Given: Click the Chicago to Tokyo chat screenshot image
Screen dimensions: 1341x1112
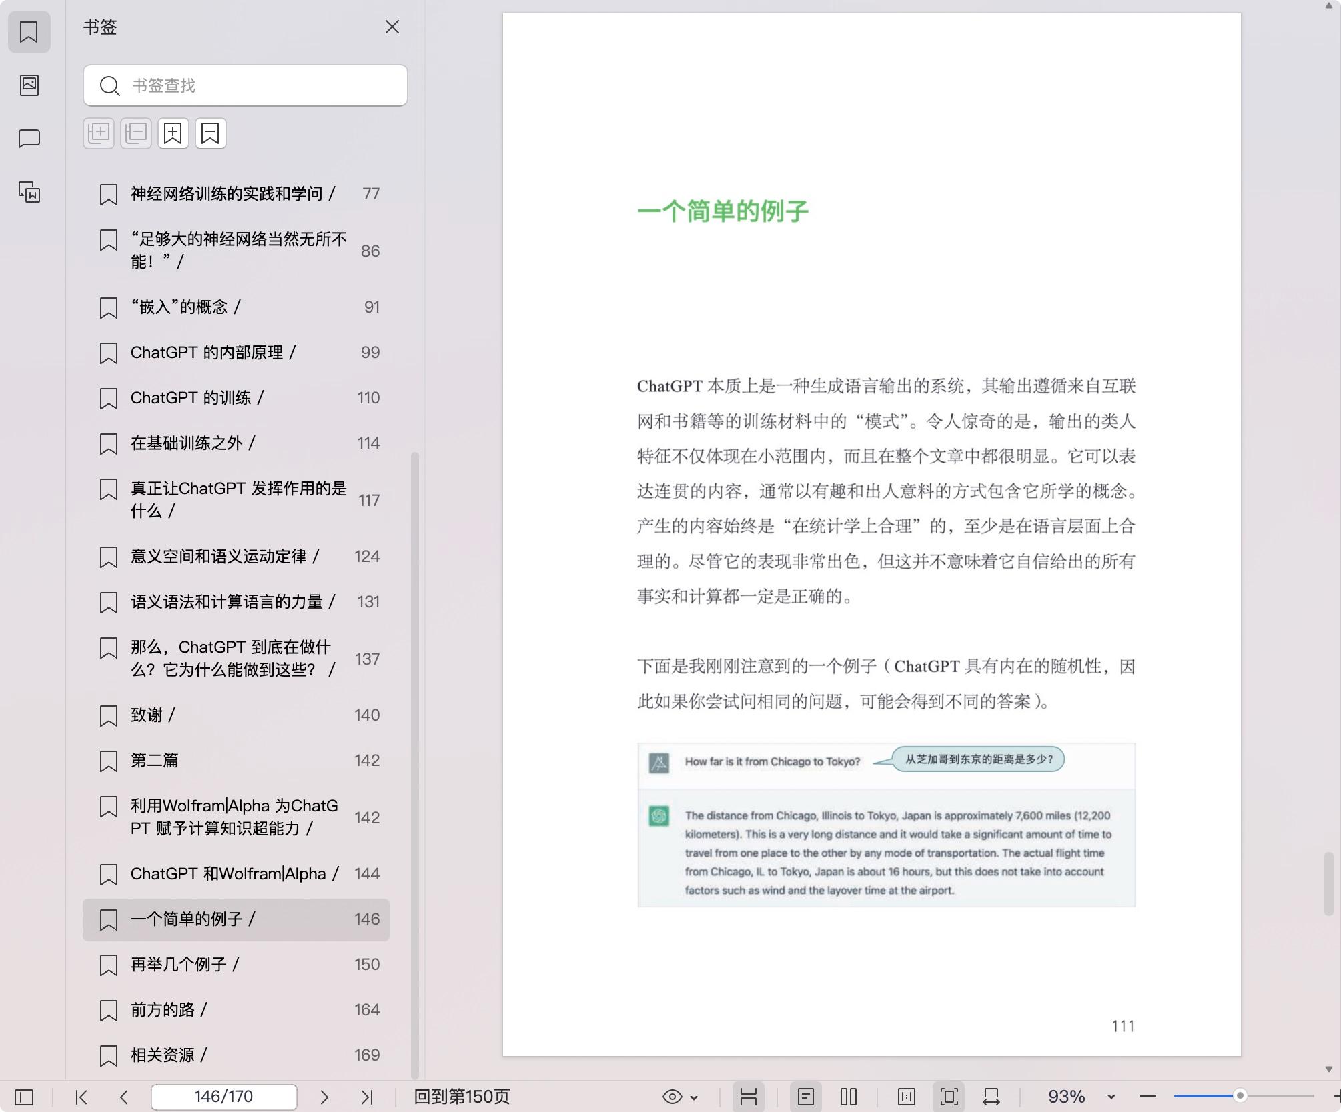Looking at the screenshot, I should pos(886,825).
